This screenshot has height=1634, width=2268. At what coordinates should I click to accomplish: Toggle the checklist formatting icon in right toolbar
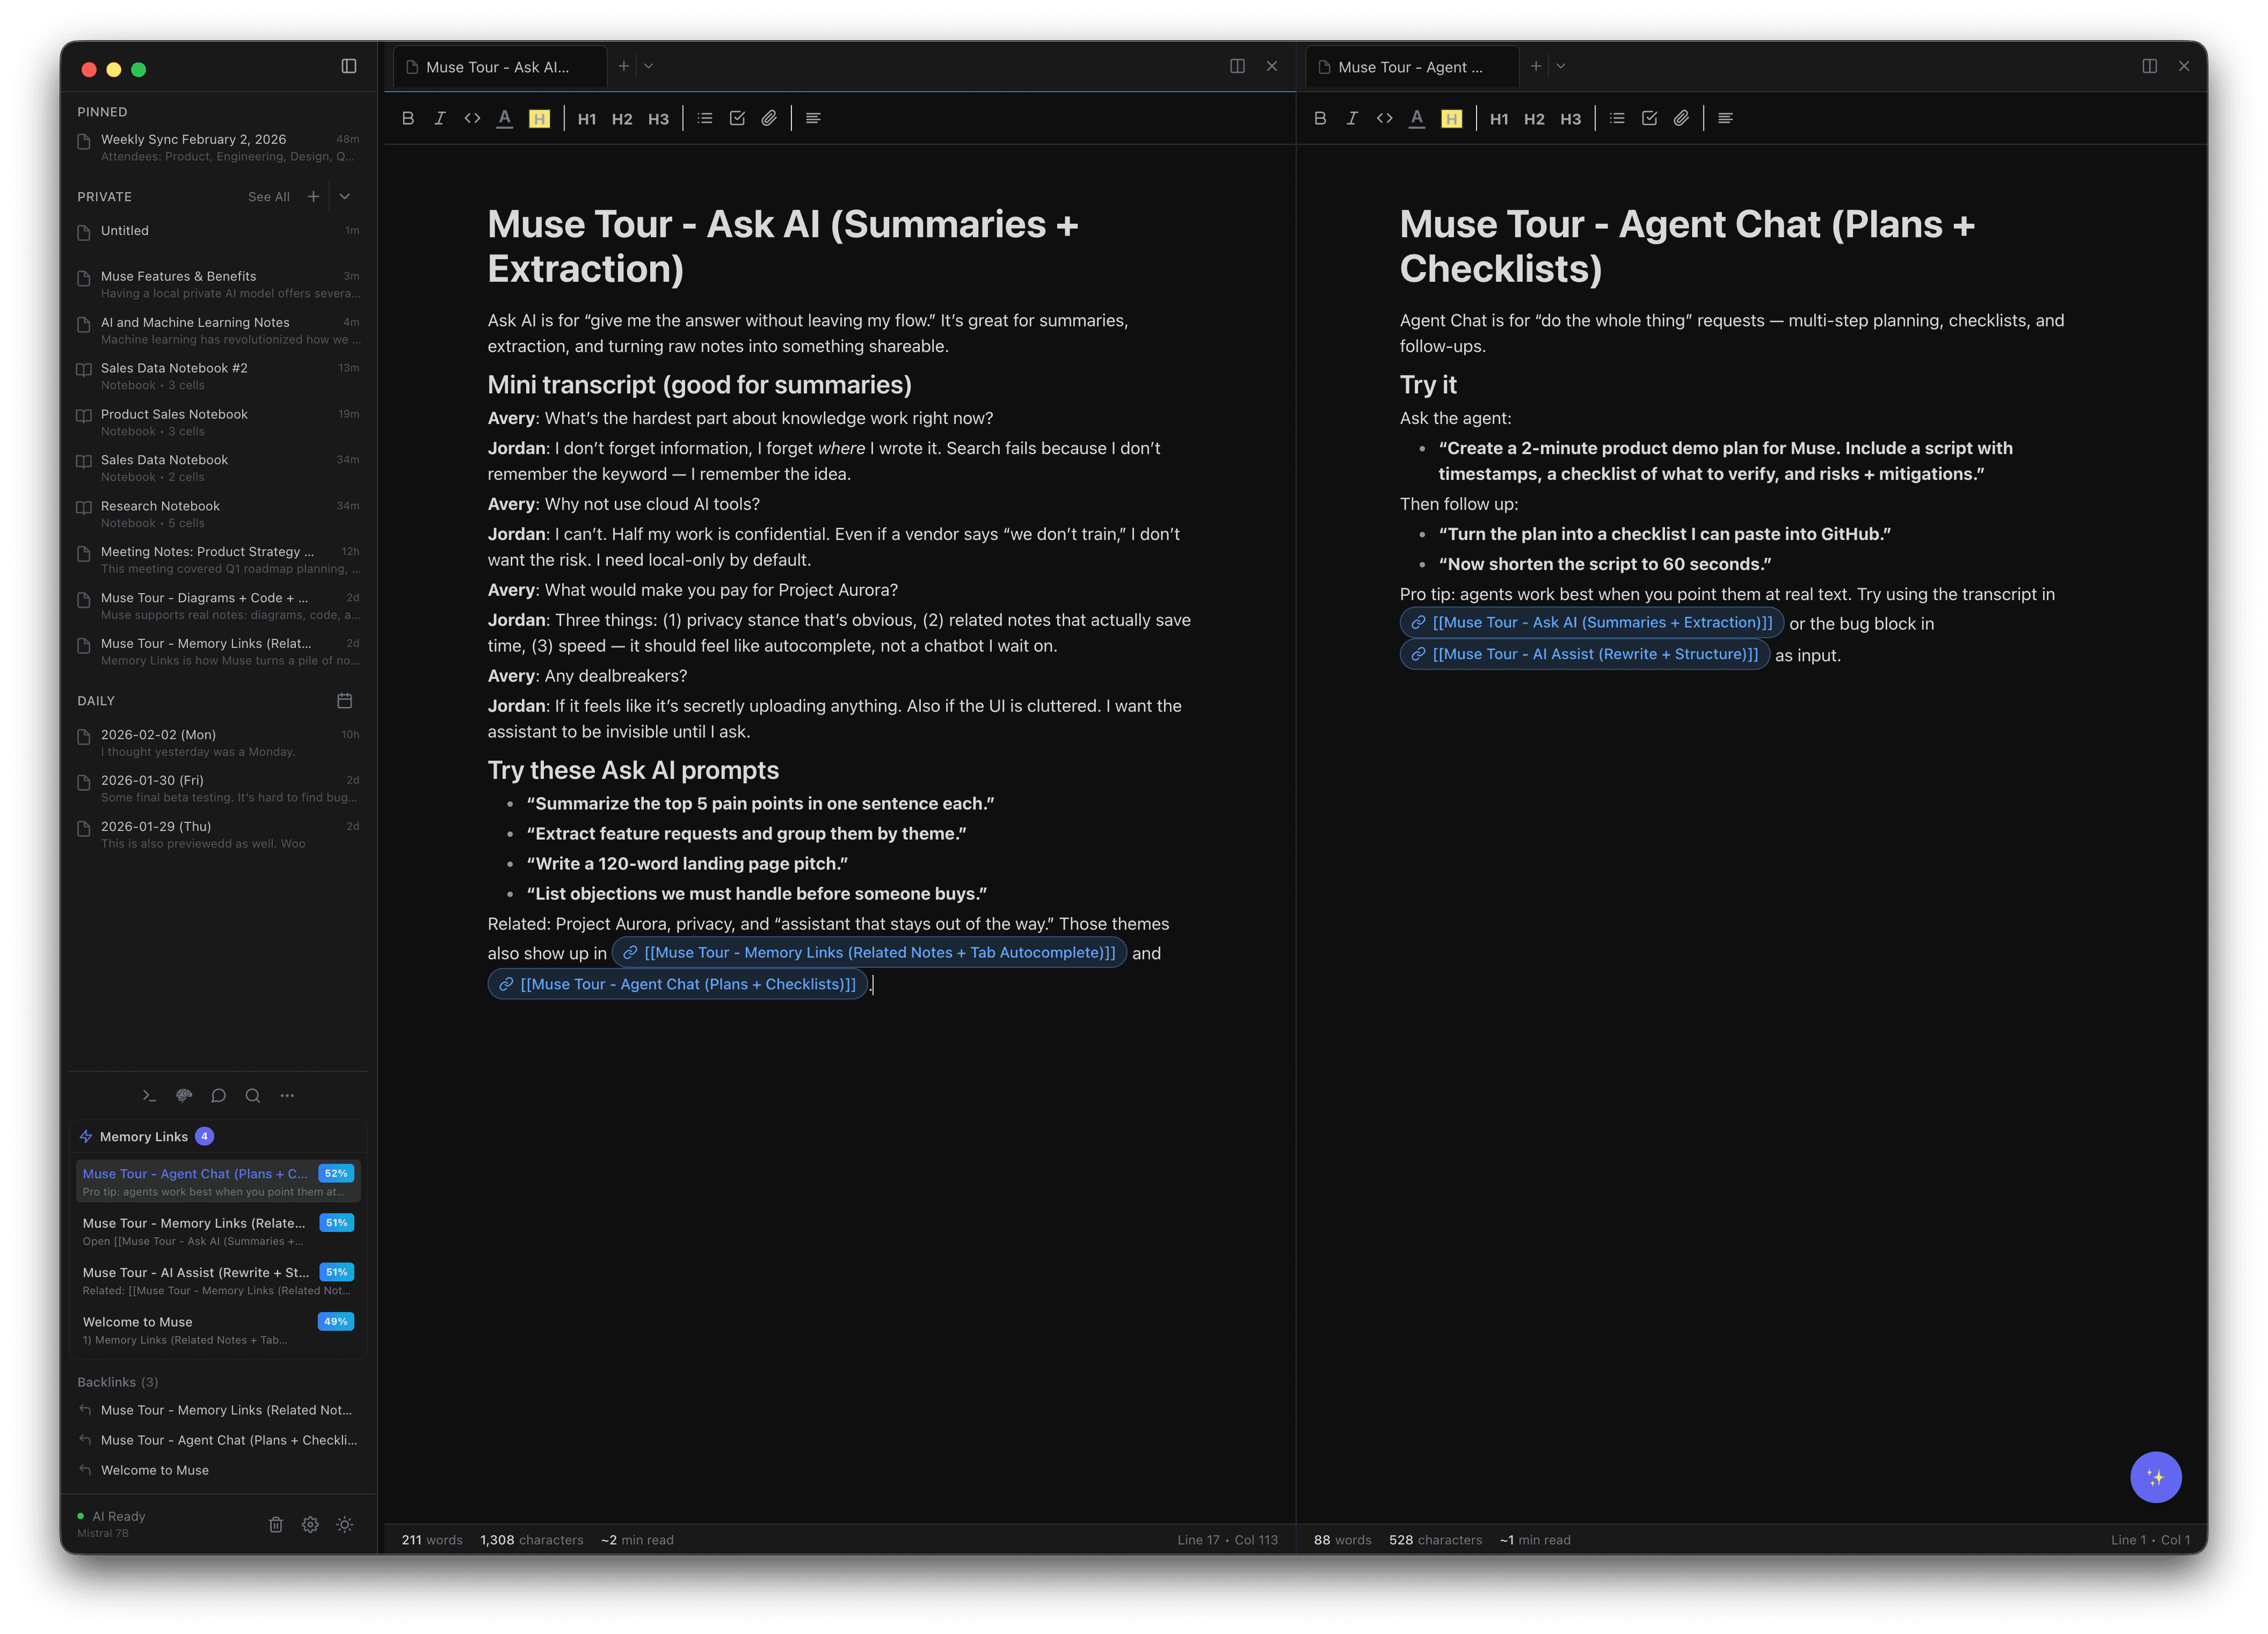coord(1649,118)
